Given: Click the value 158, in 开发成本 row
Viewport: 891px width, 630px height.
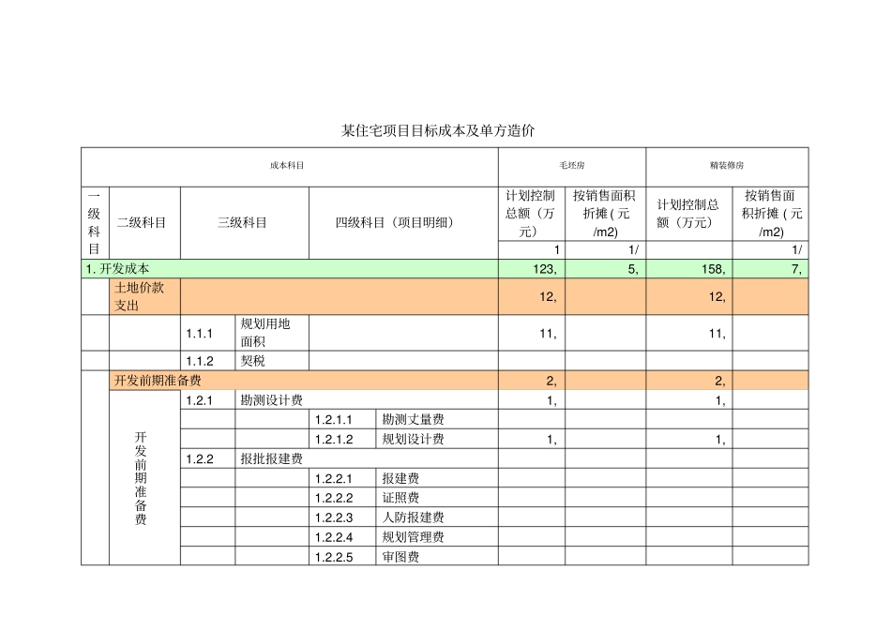Looking at the screenshot, I should pyautogui.click(x=713, y=269).
